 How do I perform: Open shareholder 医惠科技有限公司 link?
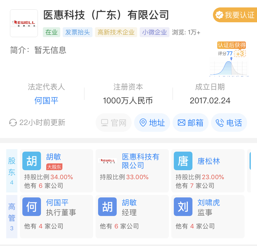tap(140, 161)
